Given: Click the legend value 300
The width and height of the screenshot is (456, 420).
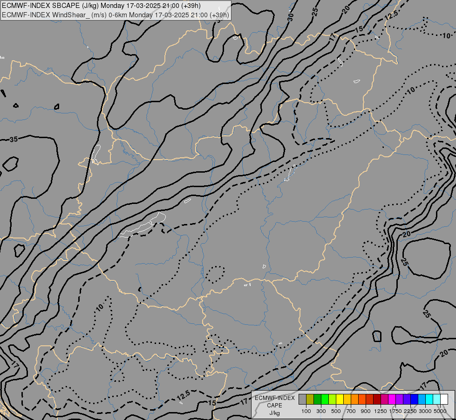Looking at the screenshot, I should pos(321,411).
